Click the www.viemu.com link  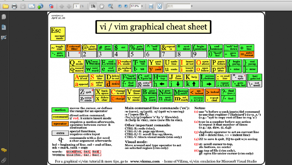[145, 162]
